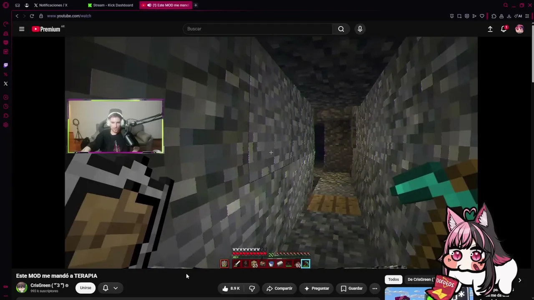Viewport: 534px width, 300px height.
Task: Open the downloads arrow icon
Action: coord(509,16)
